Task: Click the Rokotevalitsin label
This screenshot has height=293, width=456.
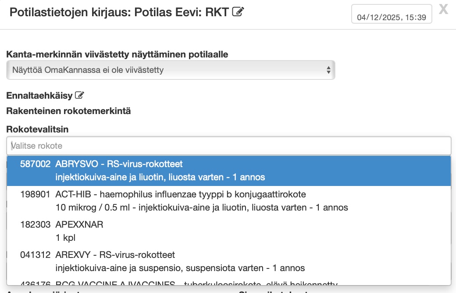Action: [x=37, y=129]
